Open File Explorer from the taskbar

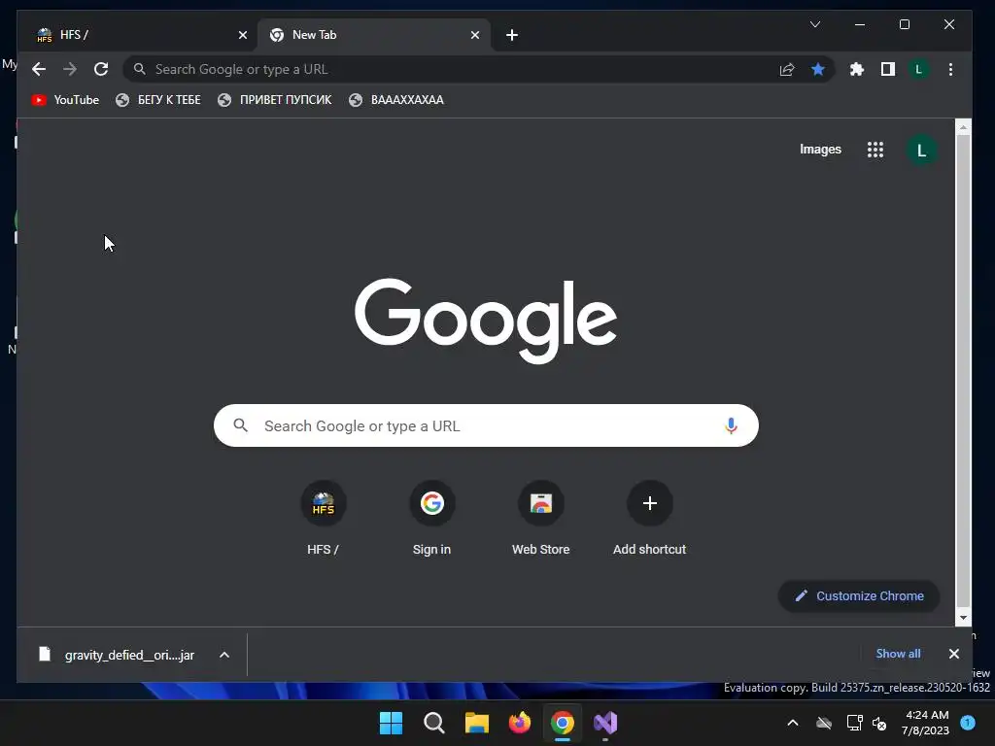coord(476,723)
